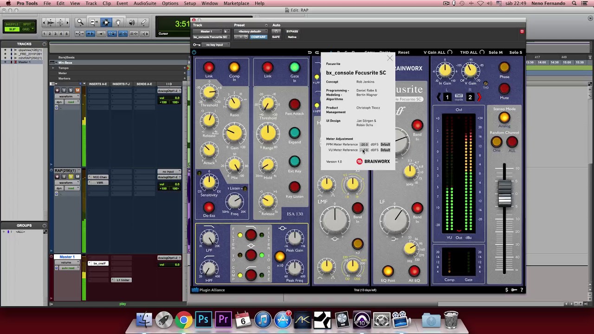Open the no key input dropdown
This screenshot has width=594, height=334.
216,45
